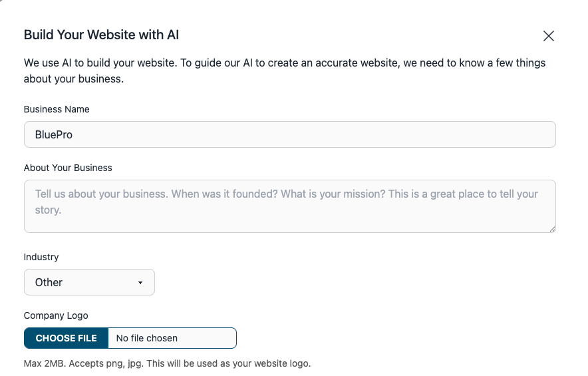Click the BluePro text in the field
The width and height of the screenshot is (588, 376).
point(54,134)
